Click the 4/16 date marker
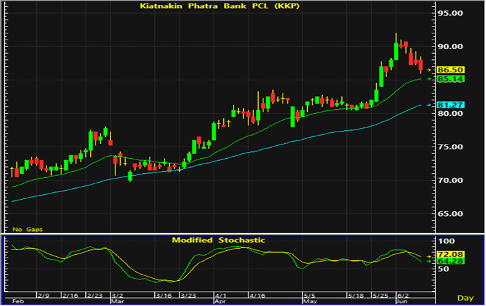The height and width of the screenshot is (306, 486). coord(257,296)
